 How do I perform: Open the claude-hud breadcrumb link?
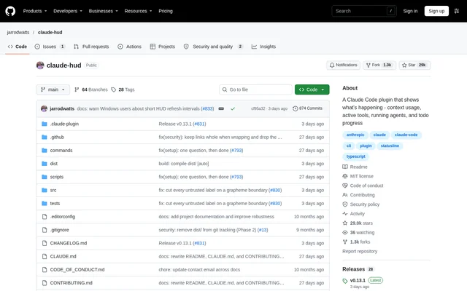coord(50,32)
